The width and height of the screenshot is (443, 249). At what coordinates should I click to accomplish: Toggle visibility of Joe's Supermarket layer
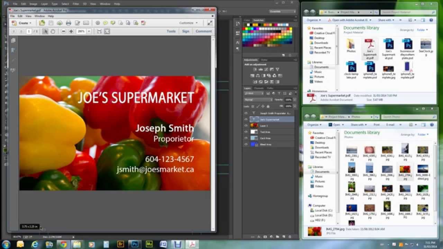[246, 119]
